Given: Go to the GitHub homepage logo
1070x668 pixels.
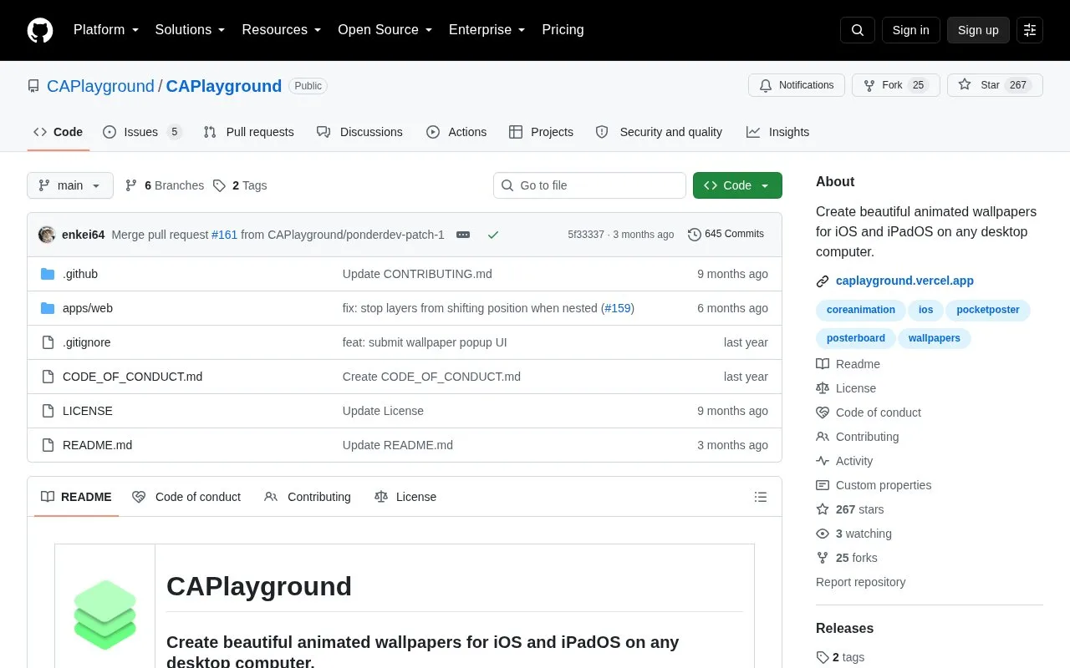Looking at the screenshot, I should point(40,30).
